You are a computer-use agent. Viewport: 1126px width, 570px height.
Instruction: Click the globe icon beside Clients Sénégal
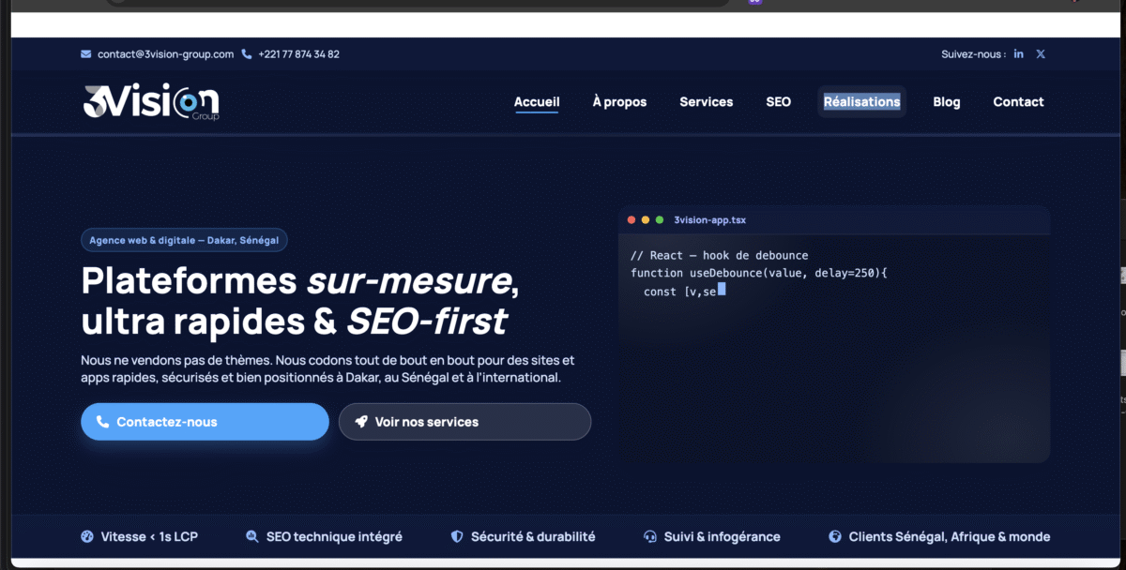click(x=835, y=537)
